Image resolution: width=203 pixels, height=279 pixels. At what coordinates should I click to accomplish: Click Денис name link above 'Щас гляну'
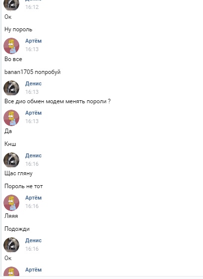pyautogui.click(x=33, y=155)
